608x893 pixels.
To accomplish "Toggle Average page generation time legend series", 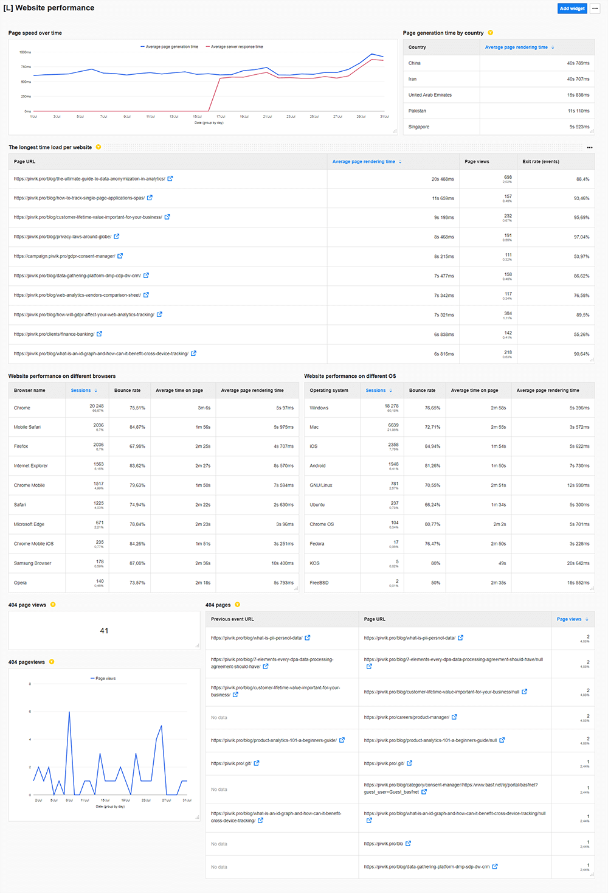I will [169, 47].
